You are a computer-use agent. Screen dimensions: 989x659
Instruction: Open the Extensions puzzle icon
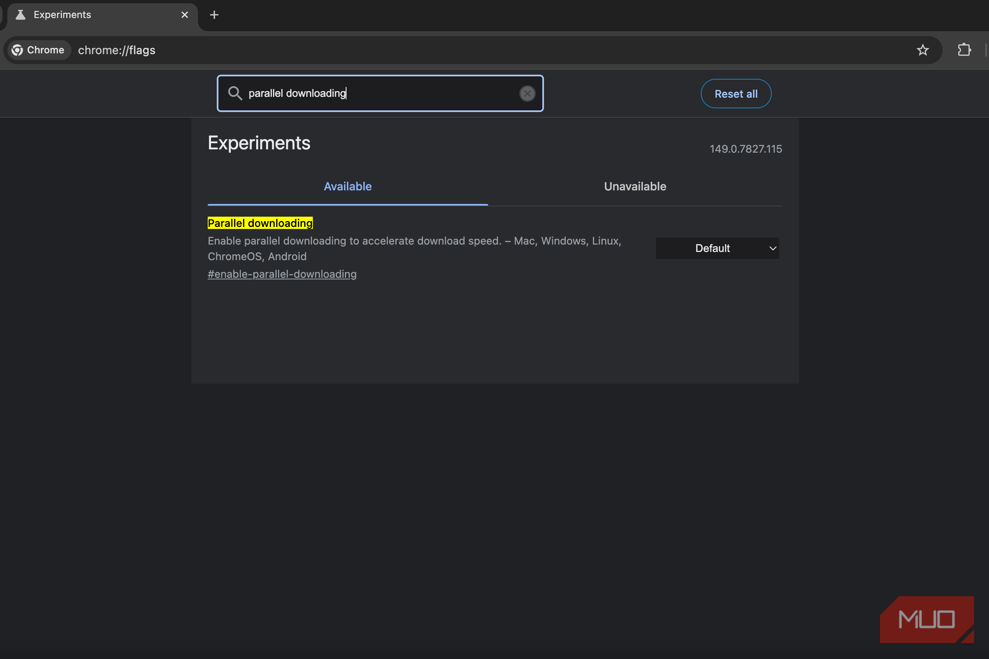pos(964,50)
